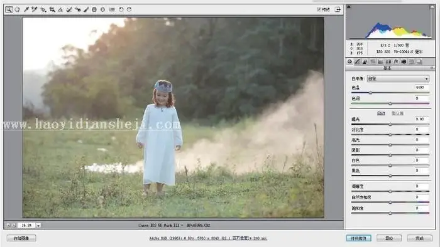The image size is (440, 247).
Task: Open the preferences list icon
Action: point(112,9)
